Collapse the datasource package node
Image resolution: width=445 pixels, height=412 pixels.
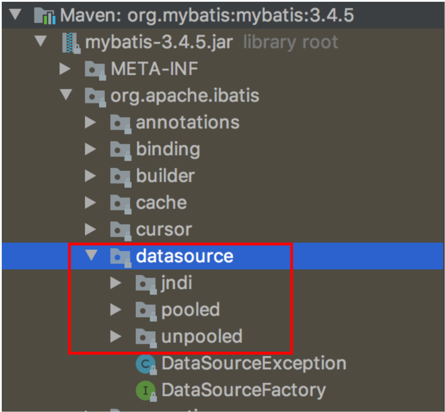coord(92,255)
